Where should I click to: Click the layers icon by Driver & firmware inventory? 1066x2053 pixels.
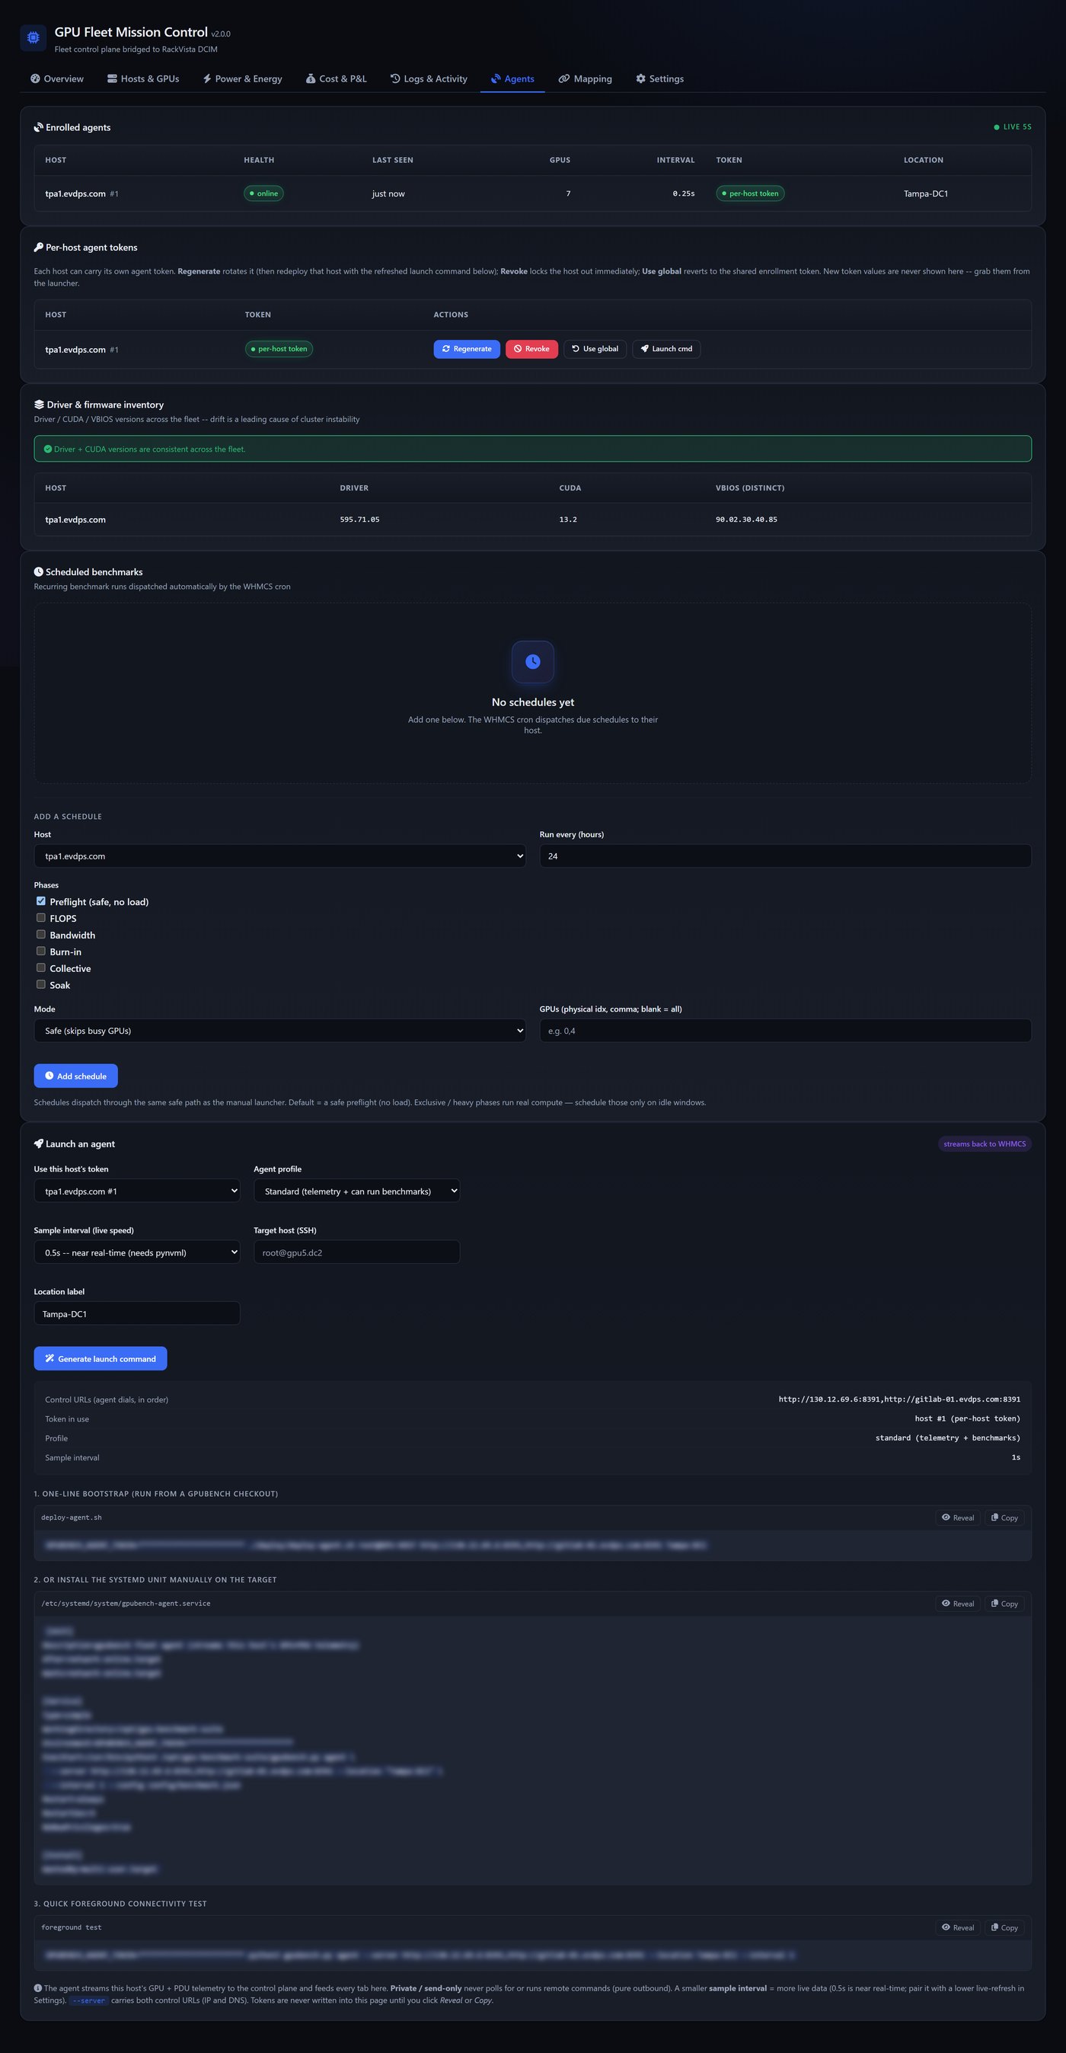39,405
